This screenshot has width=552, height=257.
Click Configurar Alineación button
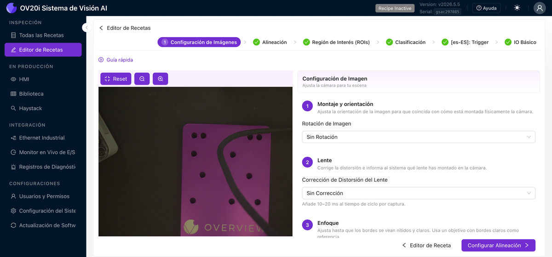pyautogui.click(x=498, y=246)
